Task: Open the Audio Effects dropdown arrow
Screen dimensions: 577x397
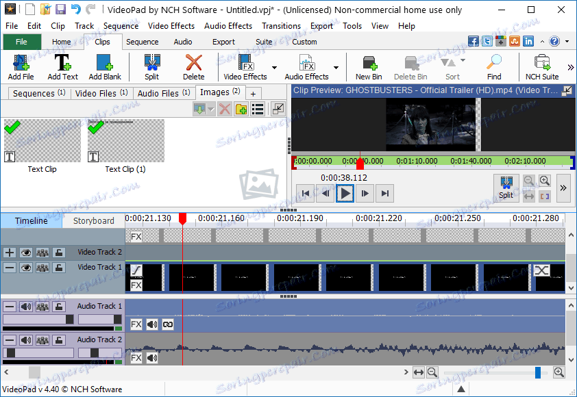Action: 336,67
